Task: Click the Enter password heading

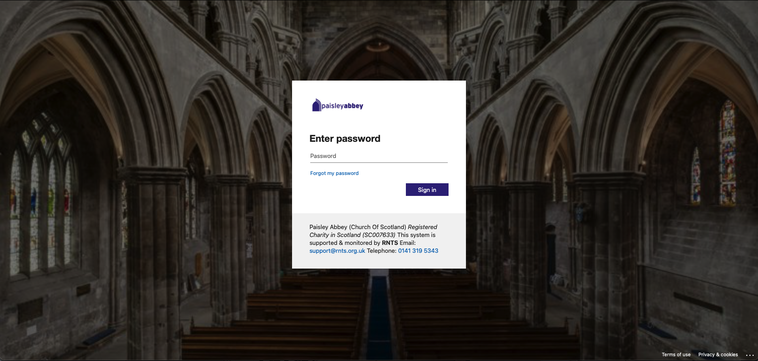Action: tap(345, 139)
